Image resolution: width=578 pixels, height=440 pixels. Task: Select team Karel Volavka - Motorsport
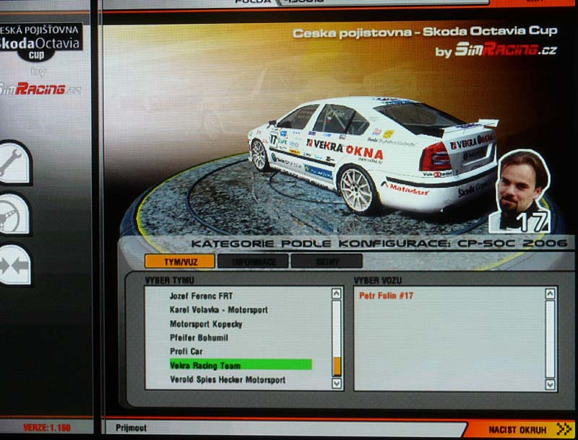pyautogui.click(x=219, y=309)
